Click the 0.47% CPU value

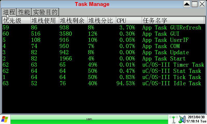(x=127, y=71)
